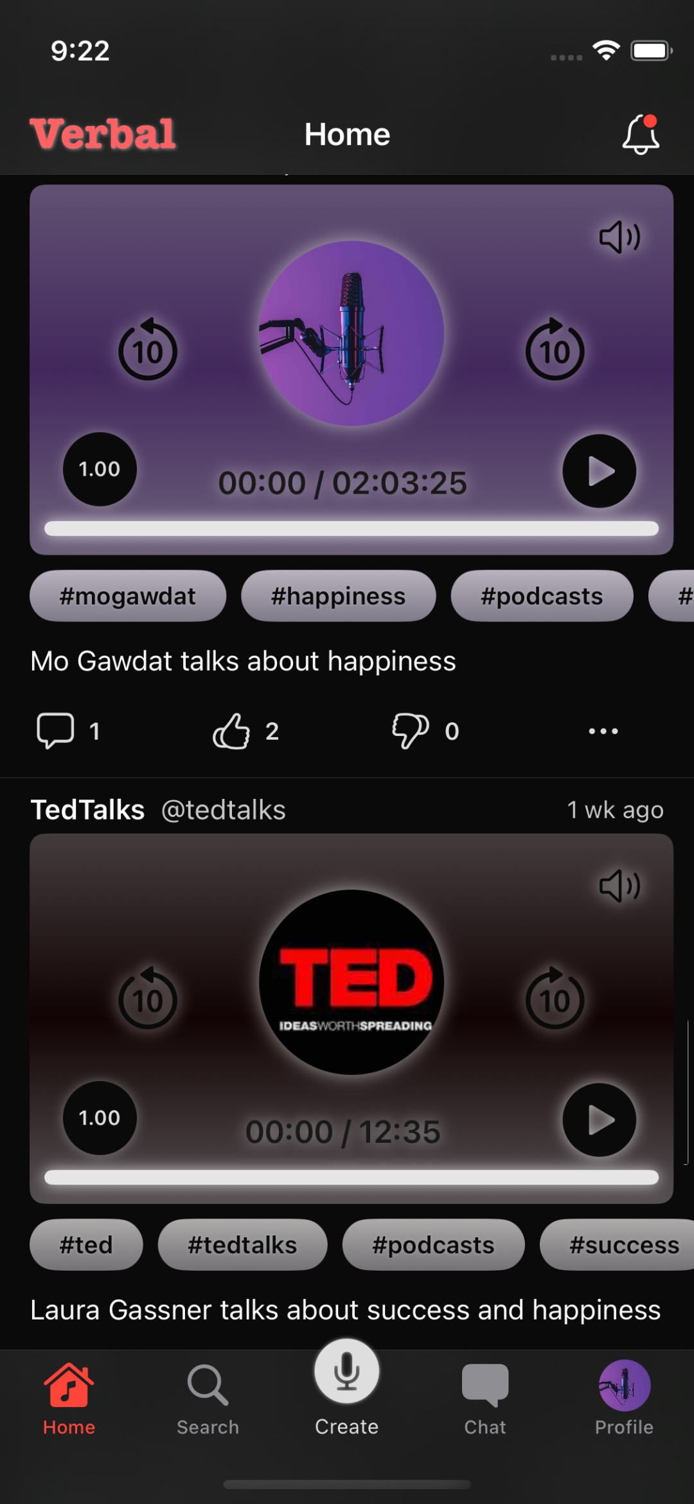Screen dimensions: 694x1504
Task: Seek on the TedTalks 12:35 progress bar
Action: (351, 1177)
